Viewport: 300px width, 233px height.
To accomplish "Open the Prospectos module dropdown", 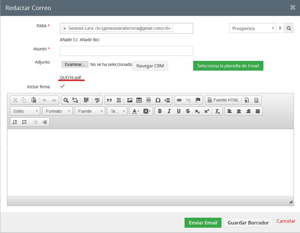I will click(252, 28).
